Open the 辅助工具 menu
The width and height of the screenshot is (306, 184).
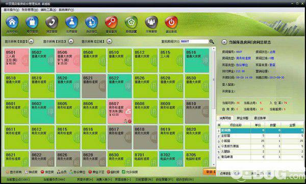point(48,10)
